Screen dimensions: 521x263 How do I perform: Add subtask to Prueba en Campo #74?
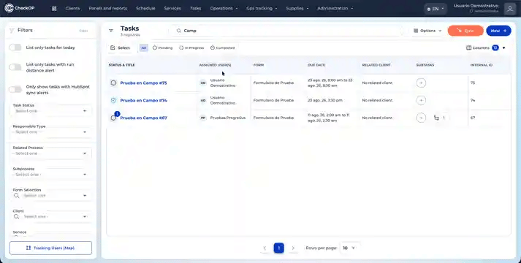(421, 100)
